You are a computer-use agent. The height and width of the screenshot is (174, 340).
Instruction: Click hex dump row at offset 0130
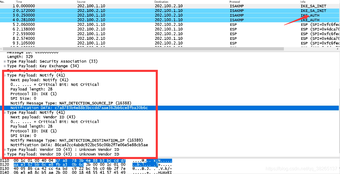(86, 169)
